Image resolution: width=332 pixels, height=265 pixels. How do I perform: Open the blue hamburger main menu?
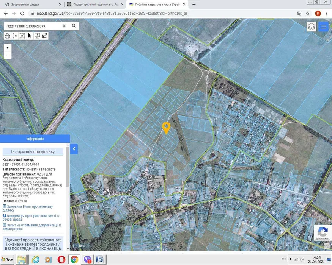(x=323, y=26)
